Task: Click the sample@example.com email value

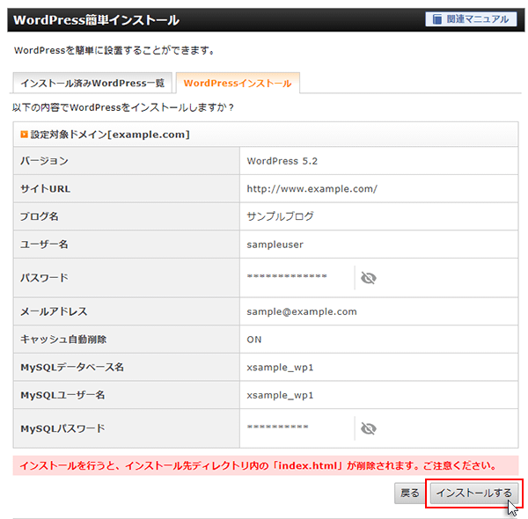Action: (302, 311)
